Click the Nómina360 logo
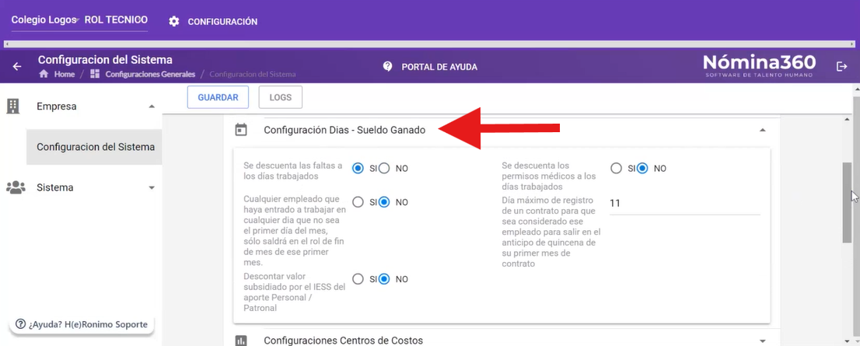Viewport: 860px width, 346px height. click(759, 66)
